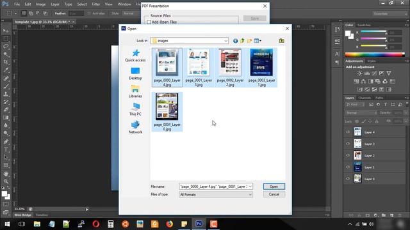Open the Layer menu
410x230 pixels.
coord(55,4)
